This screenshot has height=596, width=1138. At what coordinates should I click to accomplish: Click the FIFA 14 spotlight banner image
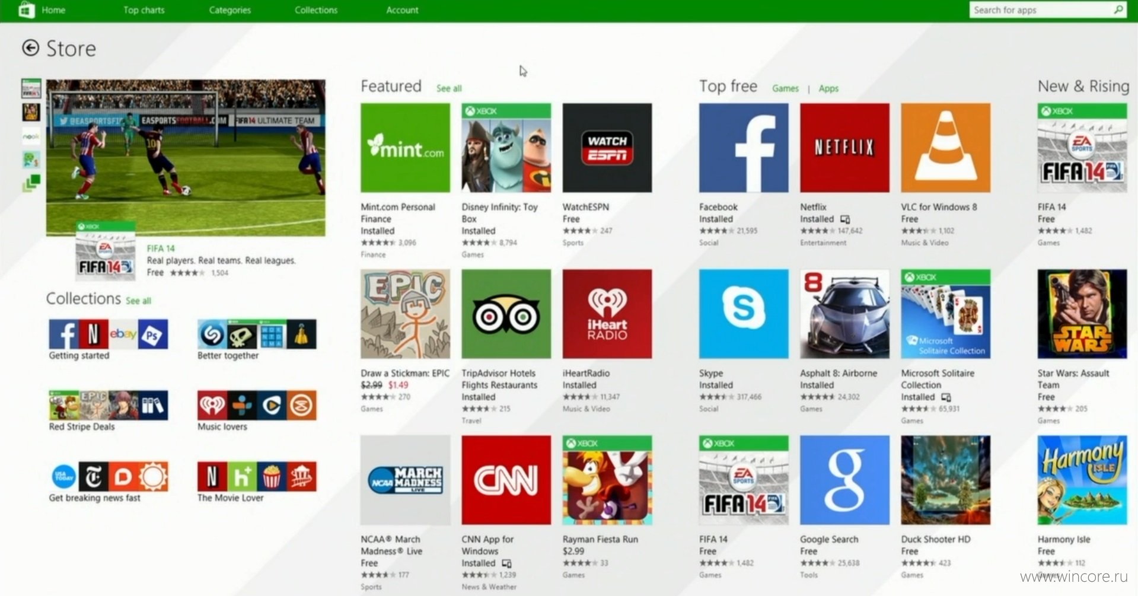[186, 158]
